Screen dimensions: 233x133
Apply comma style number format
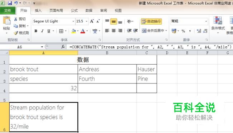click(x=190, y=31)
